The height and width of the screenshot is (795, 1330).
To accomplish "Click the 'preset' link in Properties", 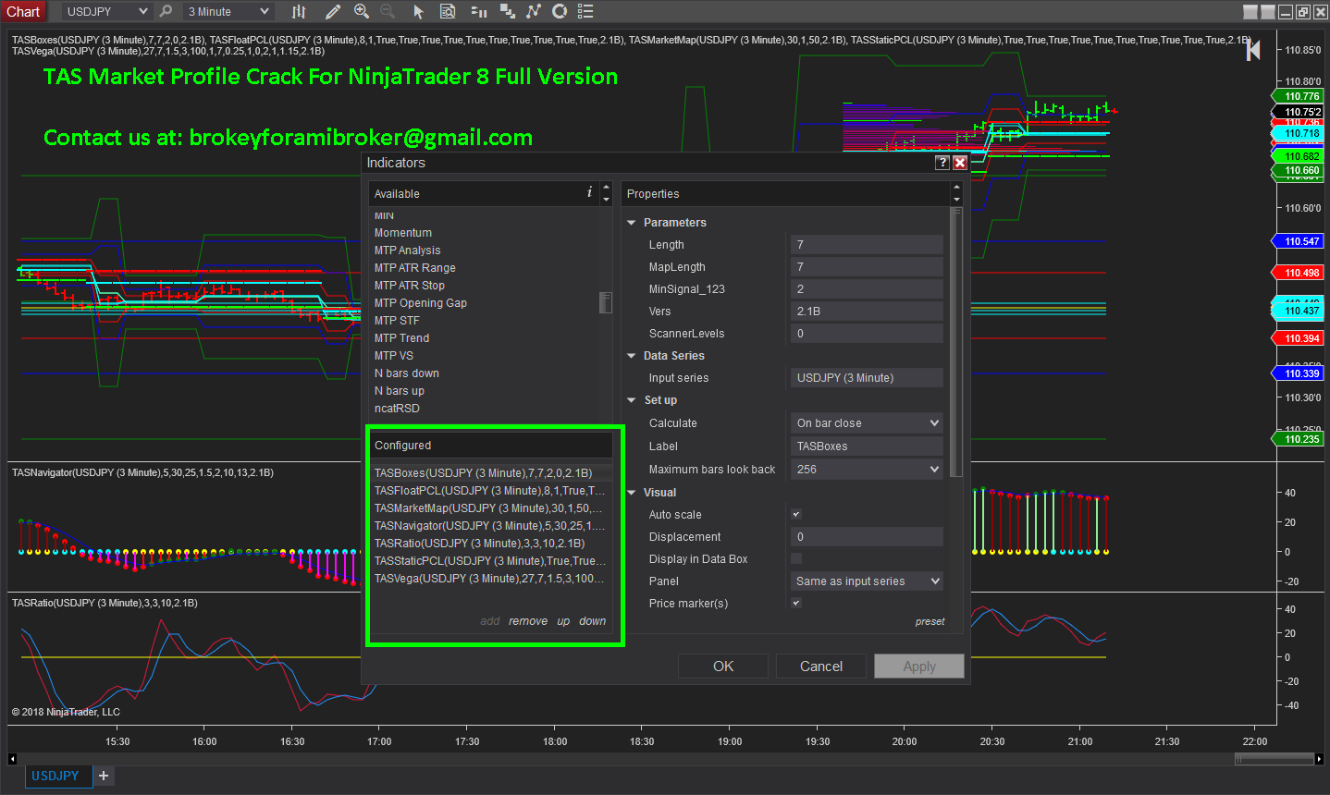I will pos(930,621).
